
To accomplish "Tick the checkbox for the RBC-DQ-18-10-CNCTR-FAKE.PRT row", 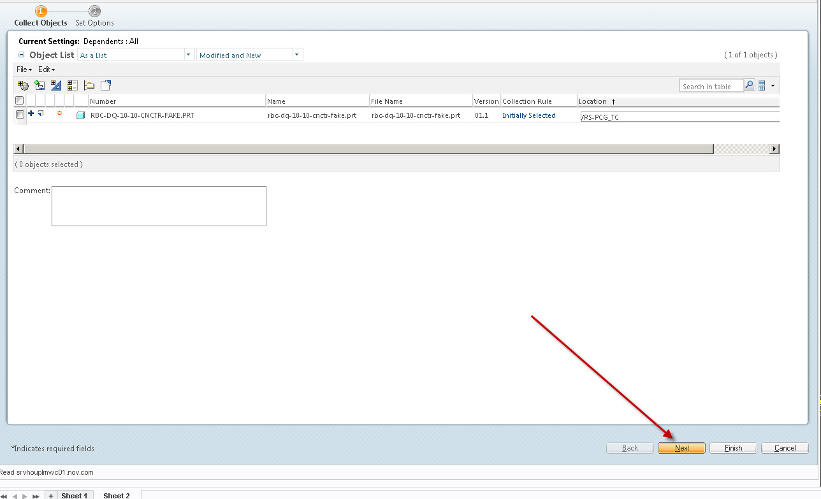I will [20, 115].
